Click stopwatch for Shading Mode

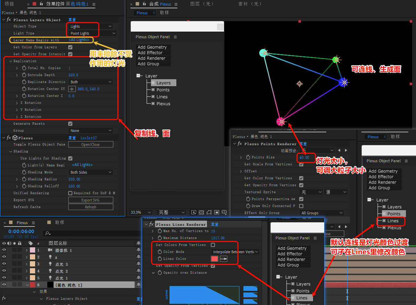tap(24, 172)
